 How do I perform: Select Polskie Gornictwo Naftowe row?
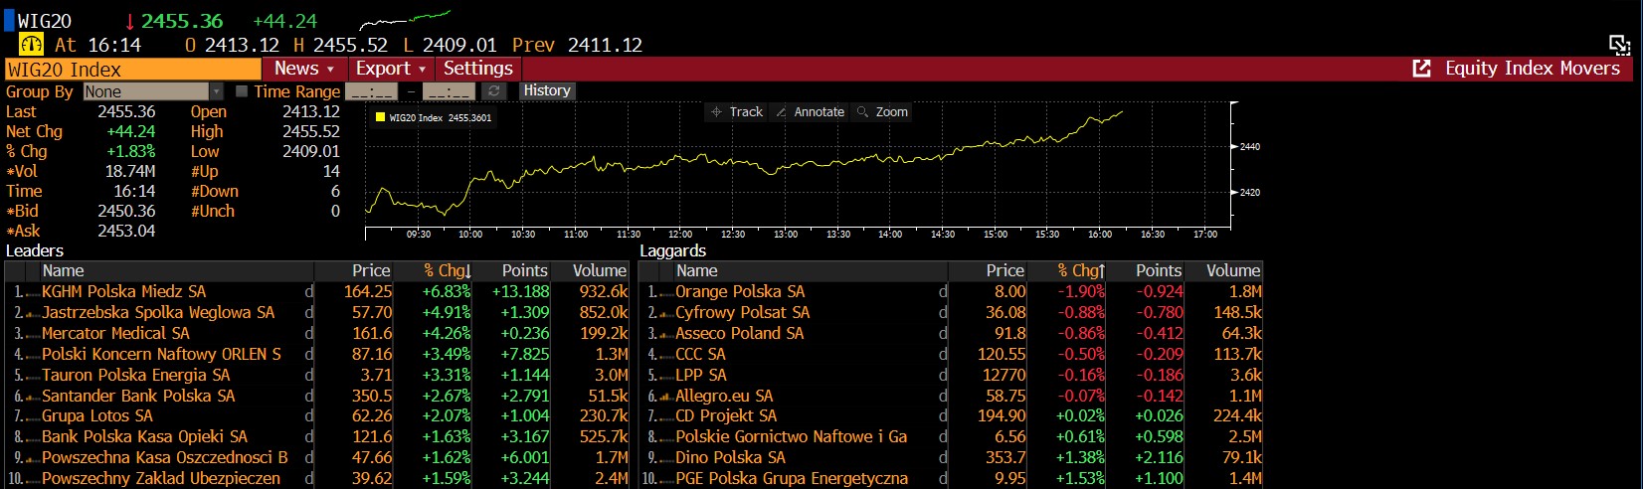951,437
